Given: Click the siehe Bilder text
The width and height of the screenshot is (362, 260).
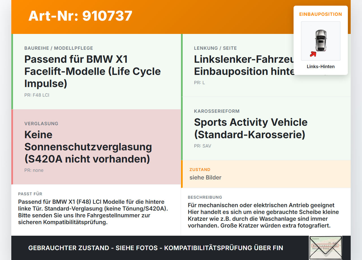Looking at the screenshot, I should pyautogui.click(x=205, y=177).
